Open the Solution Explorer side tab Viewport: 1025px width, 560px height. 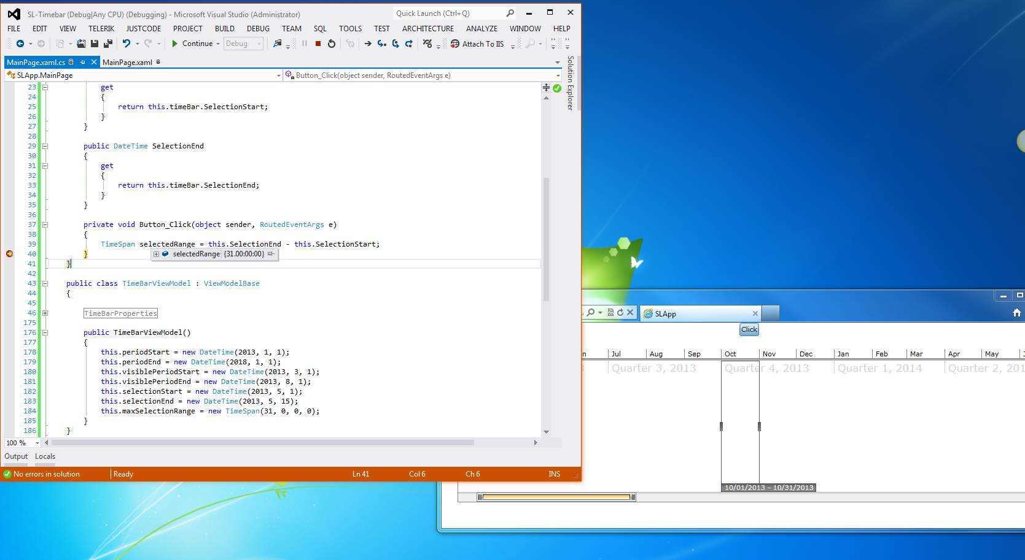(x=571, y=83)
